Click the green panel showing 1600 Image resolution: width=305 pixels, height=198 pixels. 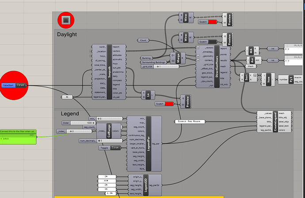[x=18, y=137]
